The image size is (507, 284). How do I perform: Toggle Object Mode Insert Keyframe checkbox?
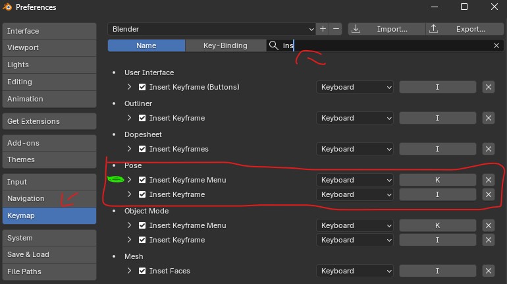tap(142, 240)
